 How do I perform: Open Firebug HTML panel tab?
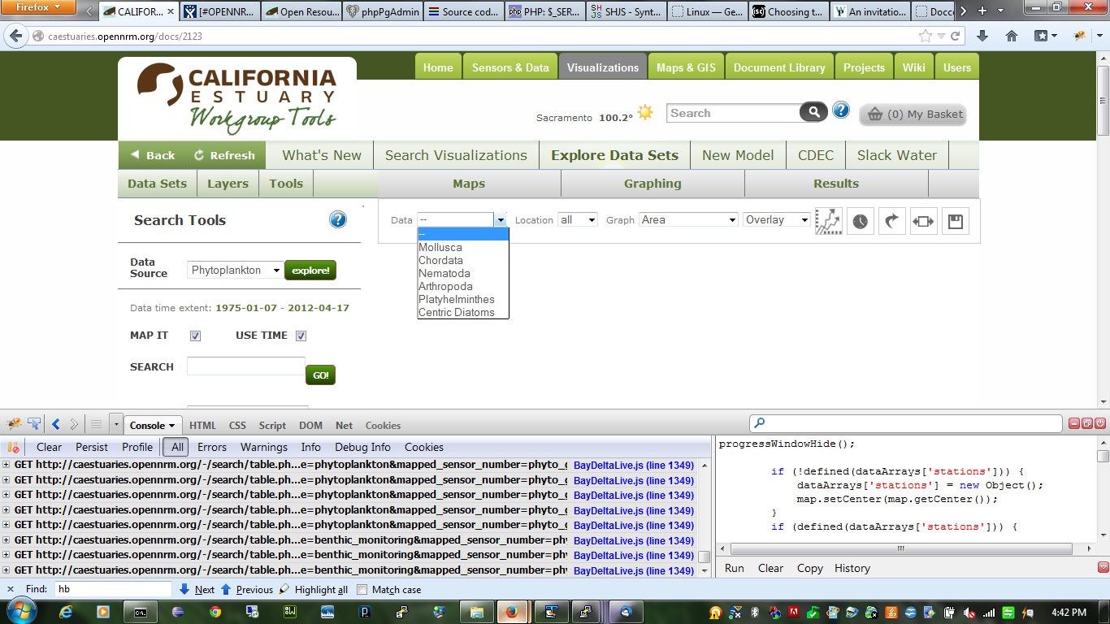click(202, 425)
